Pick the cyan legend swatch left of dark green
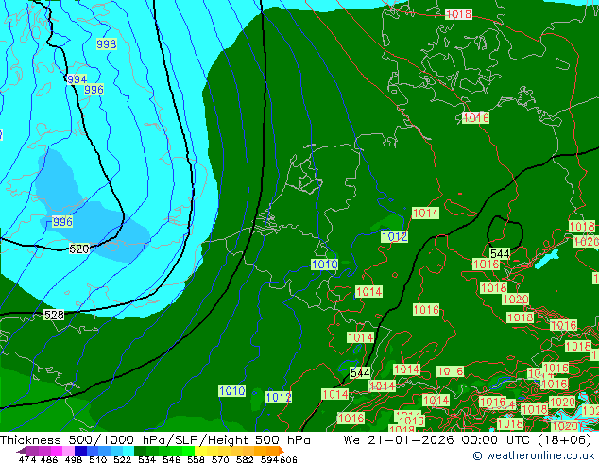The height and width of the screenshot is (463, 599). 128,451
